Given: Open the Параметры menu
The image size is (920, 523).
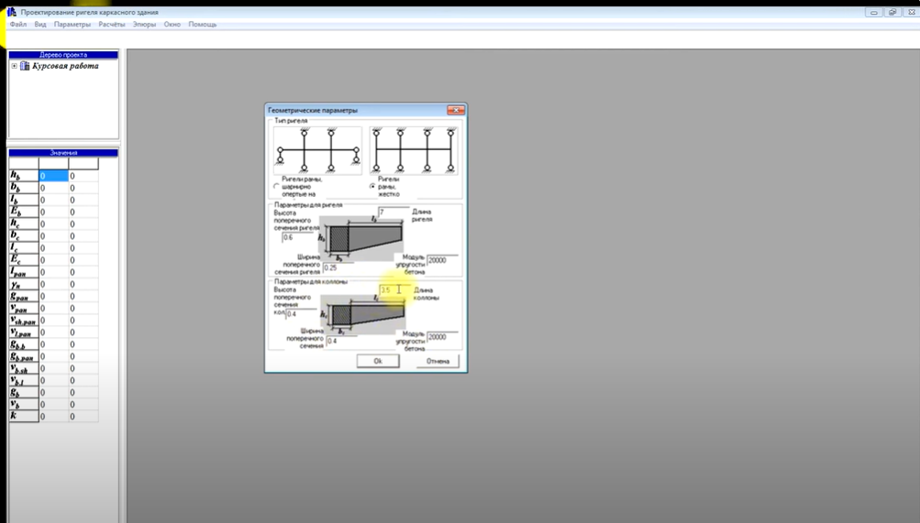Looking at the screenshot, I should 72,25.
